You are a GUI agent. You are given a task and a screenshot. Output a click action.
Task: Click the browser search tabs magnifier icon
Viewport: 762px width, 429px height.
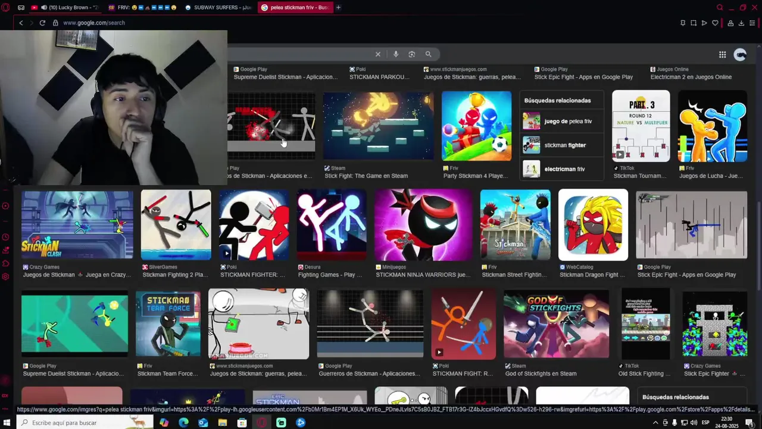(720, 7)
